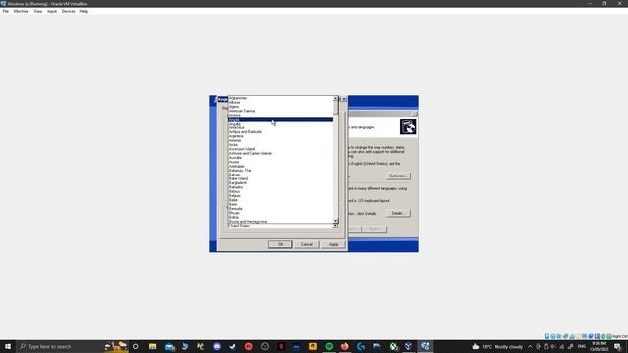Open the VirtualBox Devices menu
Image resolution: width=628 pixels, height=353 pixels.
68,11
